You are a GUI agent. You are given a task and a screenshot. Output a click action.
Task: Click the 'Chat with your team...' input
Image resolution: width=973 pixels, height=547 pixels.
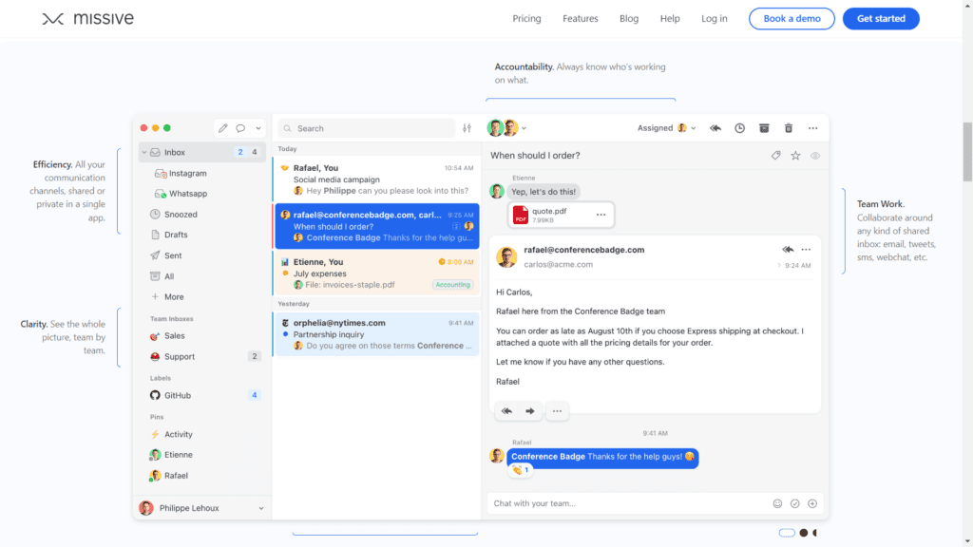tap(628, 503)
